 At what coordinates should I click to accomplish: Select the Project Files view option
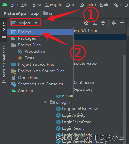[40, 45]
